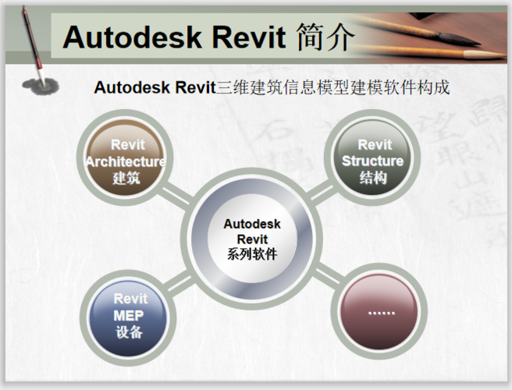Screen dimensions: 512x390
Task: Click the ink brush stain decoration icon
Action: (41, 86)
